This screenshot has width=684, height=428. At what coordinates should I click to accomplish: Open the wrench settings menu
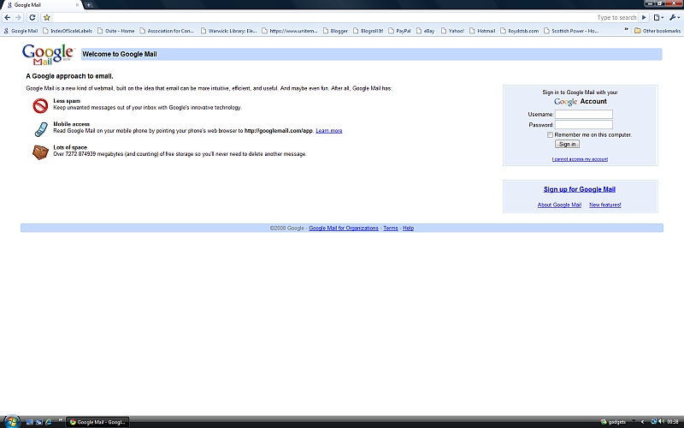pyautogui.click(x=675, y=17)
